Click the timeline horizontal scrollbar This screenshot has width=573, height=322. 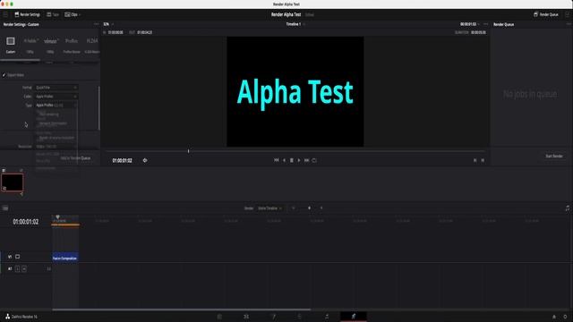pyautogui.click(x=182, y=309)
